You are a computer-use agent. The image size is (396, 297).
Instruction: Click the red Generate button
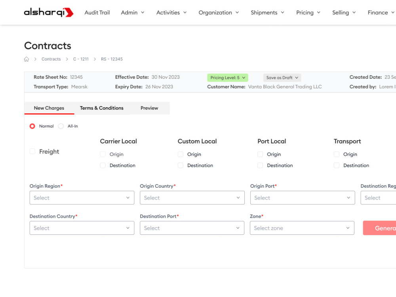pos(380,228)
